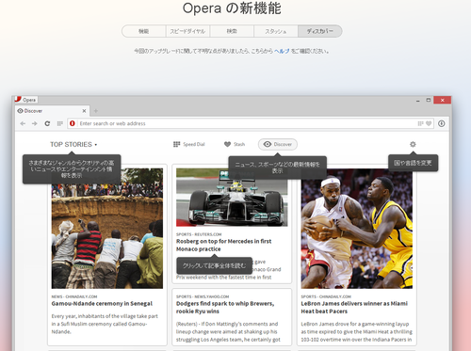Click source label NEWS - CHINADAILY.COM
The width and height of the screenshot is (471, 351).
(74, 296)
